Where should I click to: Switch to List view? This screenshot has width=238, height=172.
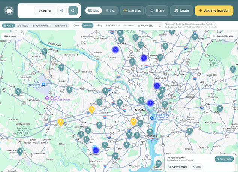tap(110, 10)
